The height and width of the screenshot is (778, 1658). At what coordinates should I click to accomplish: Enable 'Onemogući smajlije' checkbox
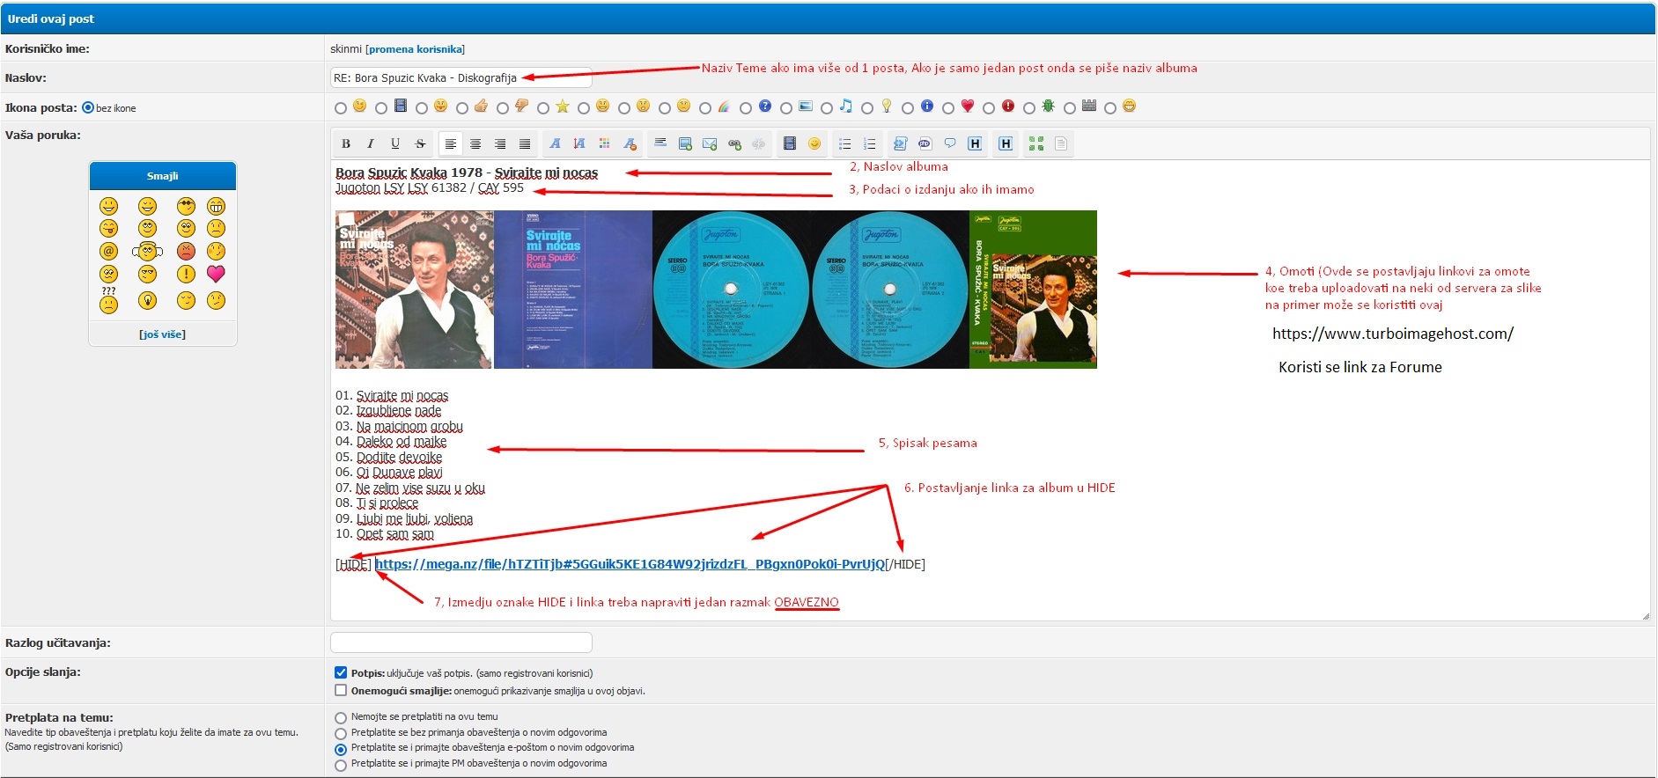341,691
